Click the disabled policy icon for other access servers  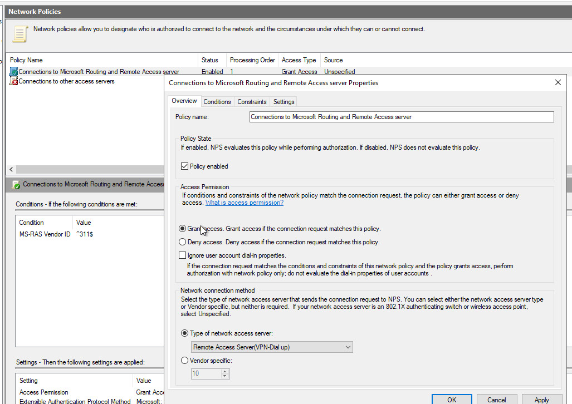click(x=13, y=81)
